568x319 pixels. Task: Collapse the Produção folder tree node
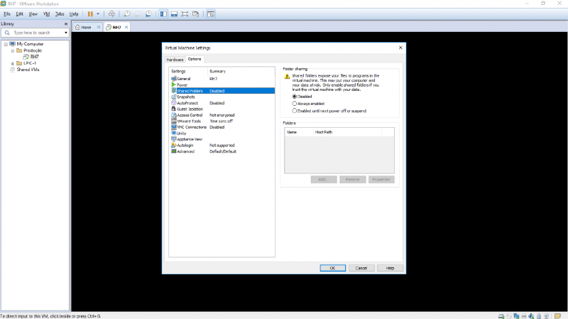[13, 50]
